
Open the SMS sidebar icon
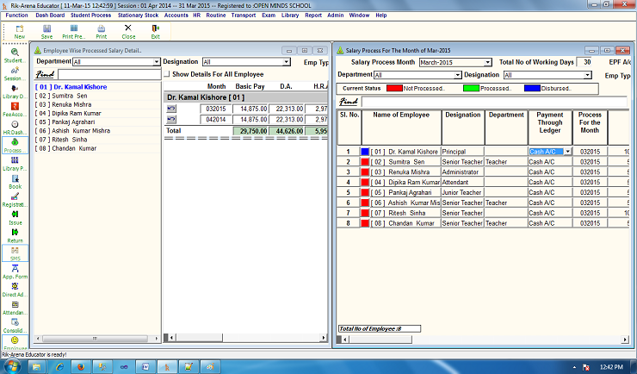[x=15, y=252]
